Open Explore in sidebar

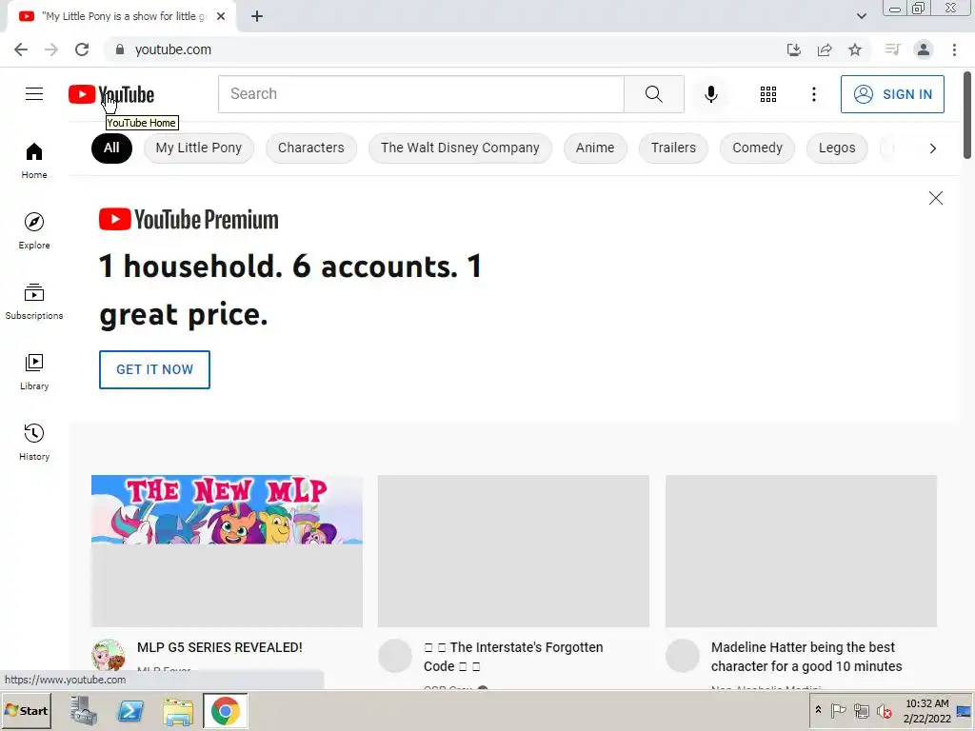34,231
